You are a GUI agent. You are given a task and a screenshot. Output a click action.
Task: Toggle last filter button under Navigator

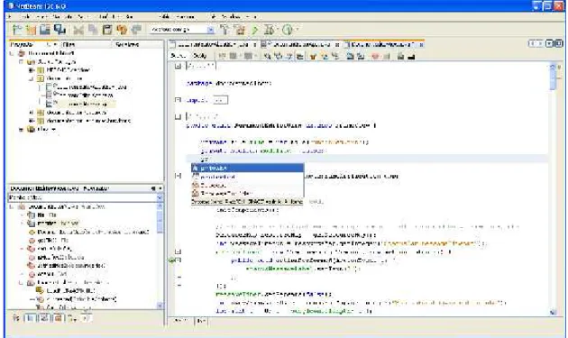(86, 318)
